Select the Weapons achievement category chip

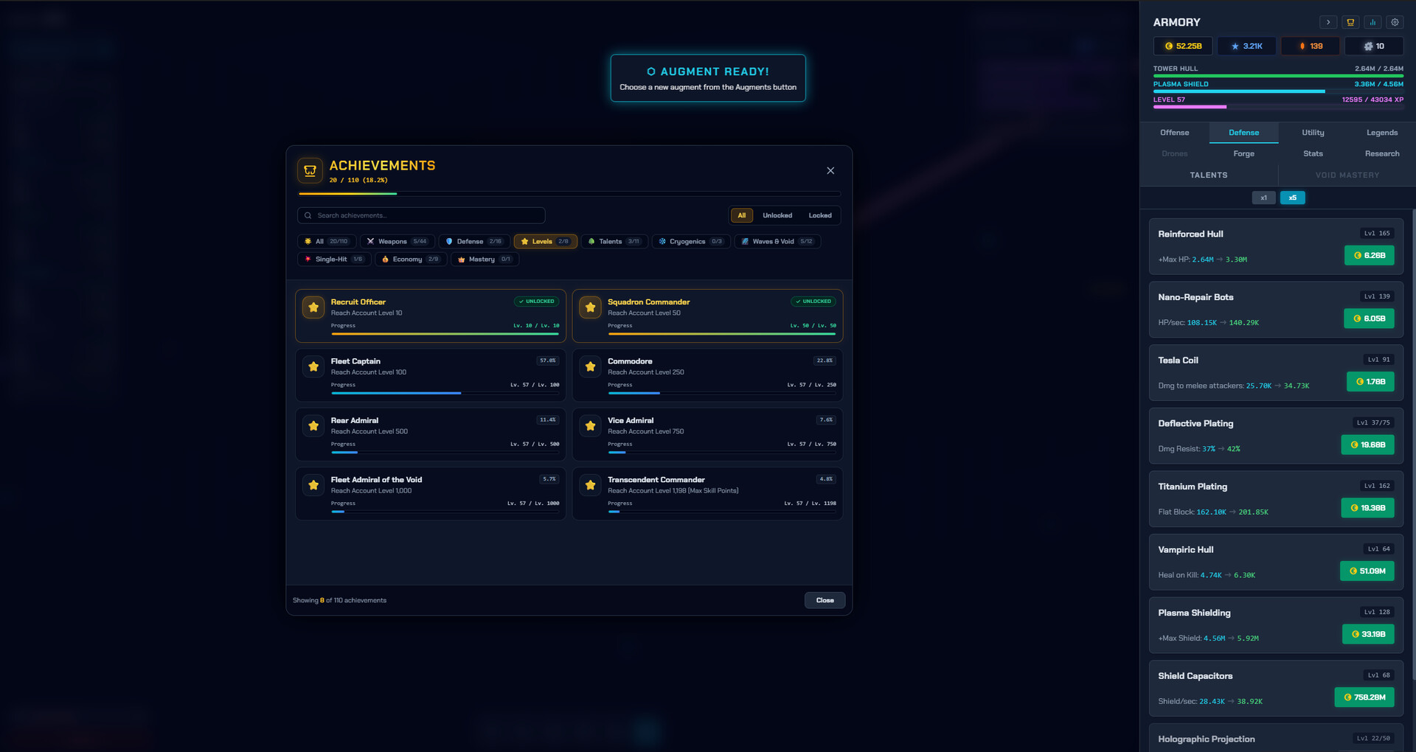(398, 241)
